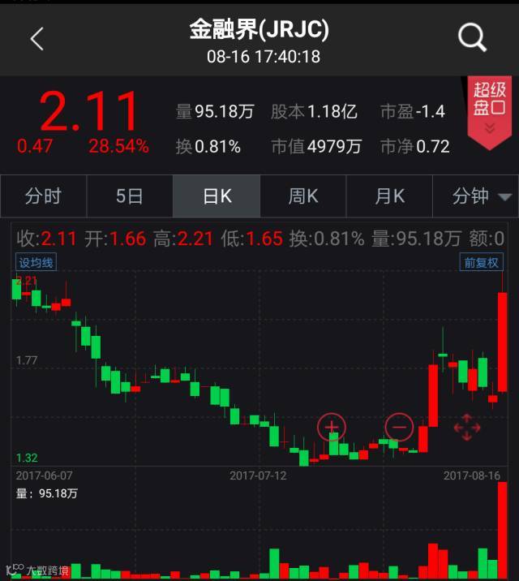Tap volume value 量95.18万 in header
The width and height of the screenshot is (519, 581).
click(x=215, y=111)
